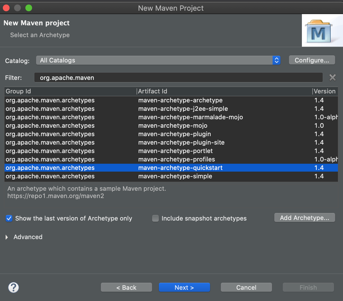343x301 pixels.
Task: Close the dialog with the red window button
Action: 6,8
